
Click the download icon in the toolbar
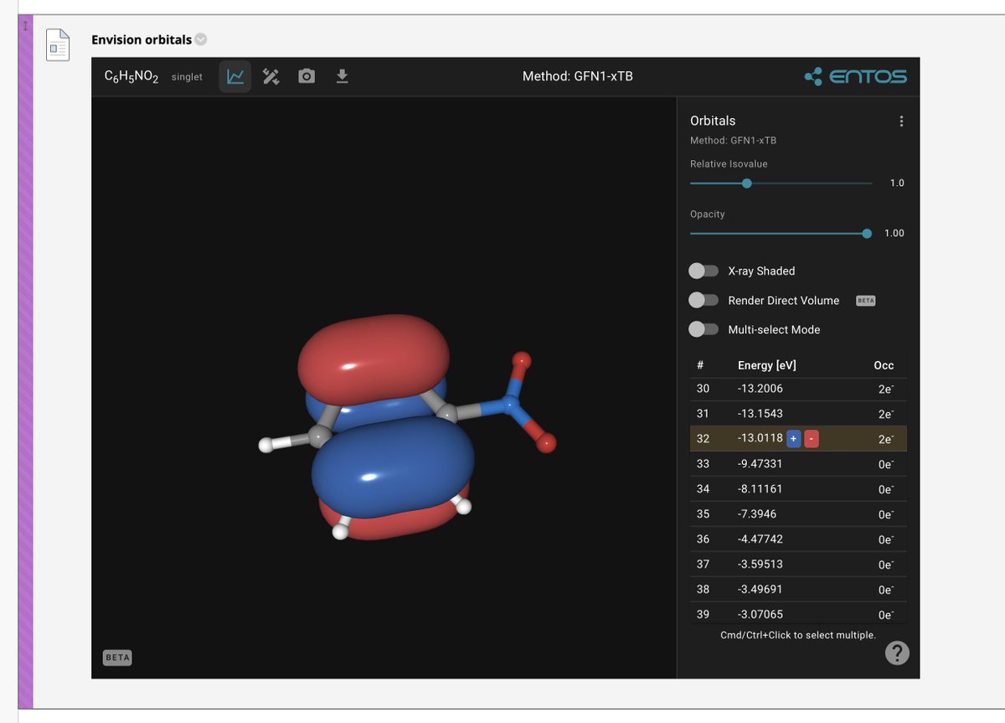[x=342, y=75]
